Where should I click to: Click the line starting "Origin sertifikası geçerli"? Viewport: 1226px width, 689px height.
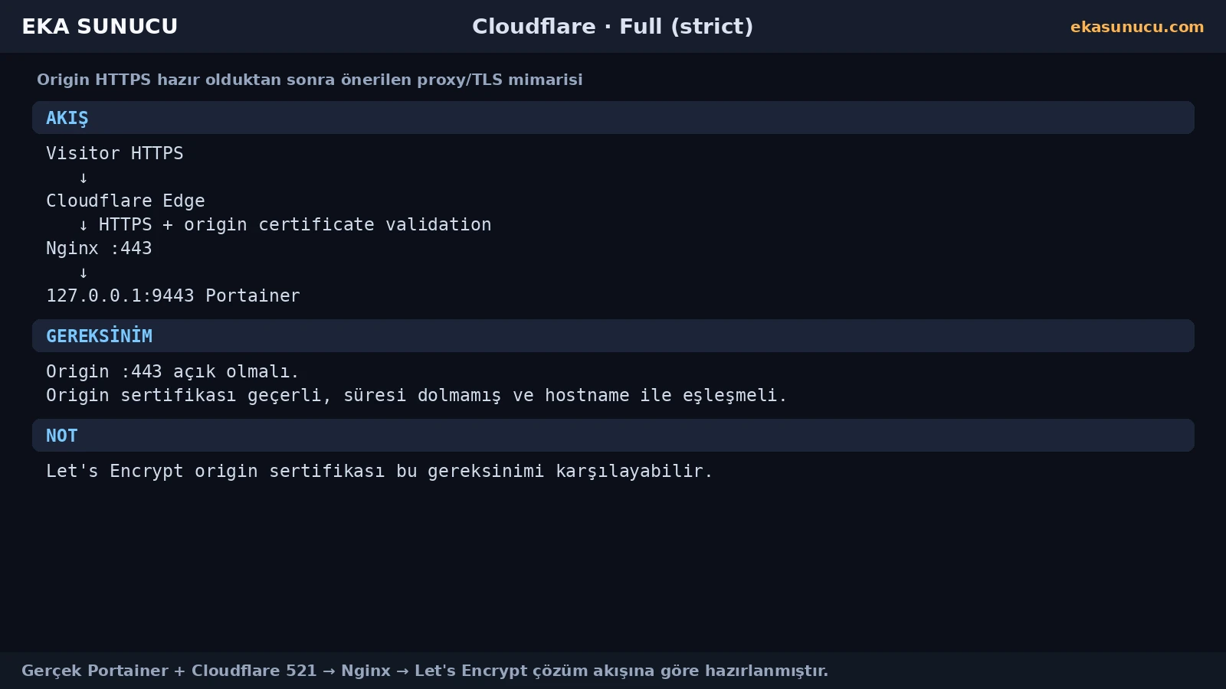(417, 395)
